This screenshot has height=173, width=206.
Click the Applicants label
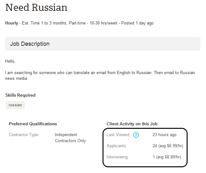(117, 146)
